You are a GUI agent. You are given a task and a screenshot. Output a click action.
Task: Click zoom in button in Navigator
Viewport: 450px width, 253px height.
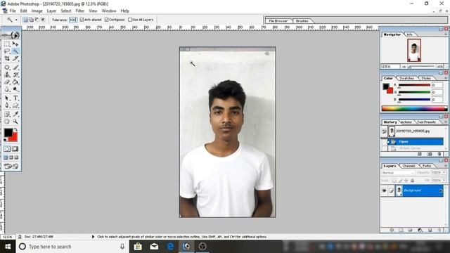pyautogui.click(x=439, y=67)
